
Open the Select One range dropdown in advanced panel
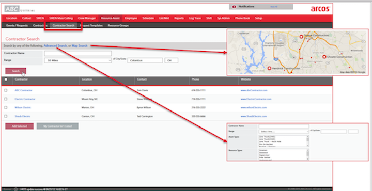pyautogui.click(x=284, y=132)
